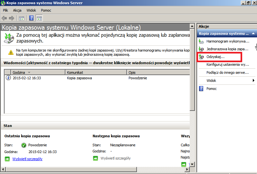Click the vertical scrollbar down arrow
Image resolution: width=257 pixels, height=174 pixels.
click(192, 164)
